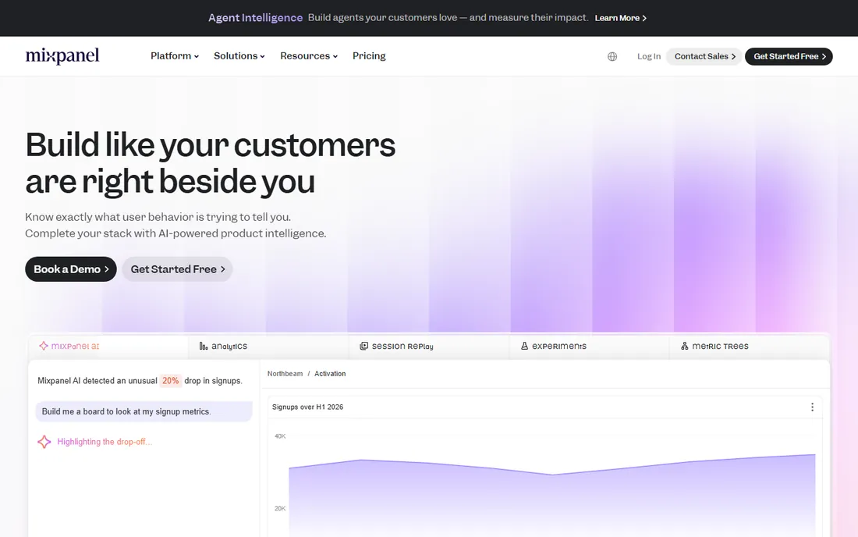Screen dimensions: 858x537
Task: Expand the Solutions menu
Action: pos(239,56)
